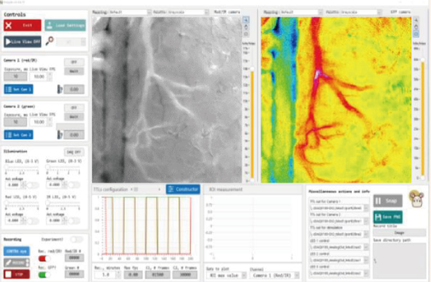Expand TTL out for Camera 1 dropdown
The image size is (431, 282).
tap(339, 208)
